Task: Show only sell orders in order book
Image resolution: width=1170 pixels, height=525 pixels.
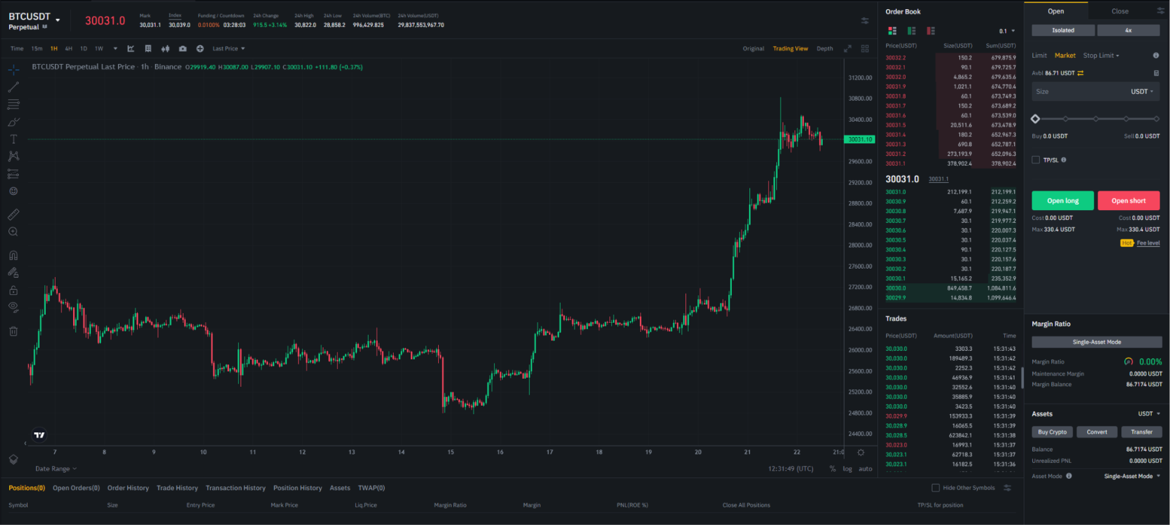Action: [931, 30]
